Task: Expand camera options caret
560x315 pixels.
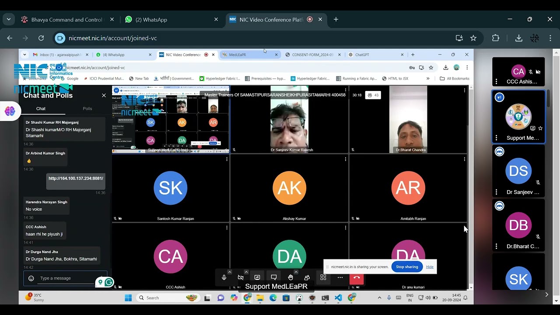Action: (246, 272)
